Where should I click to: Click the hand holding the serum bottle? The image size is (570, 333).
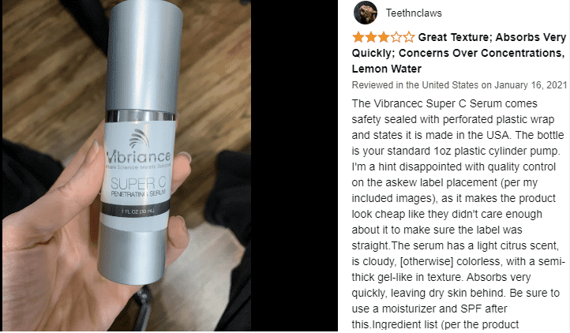pyautogui.click(x=69, y=233)
